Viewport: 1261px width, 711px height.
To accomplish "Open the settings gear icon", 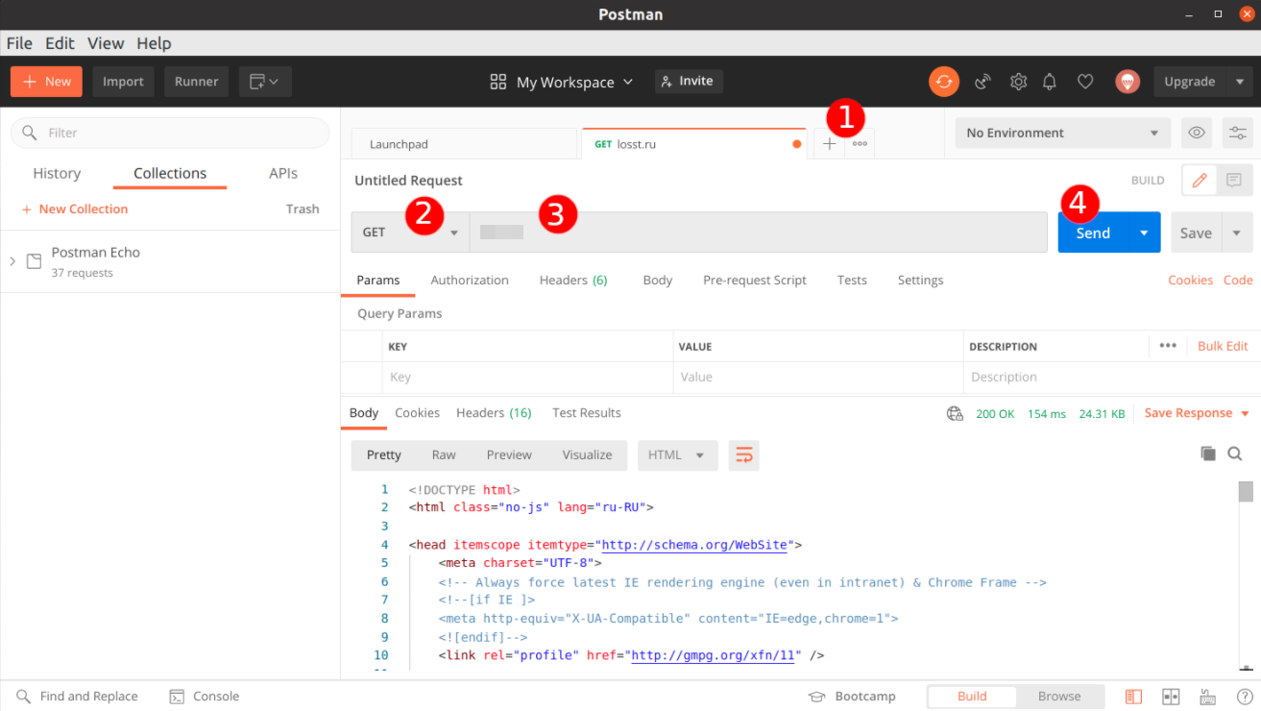I will click(1018, 82).
